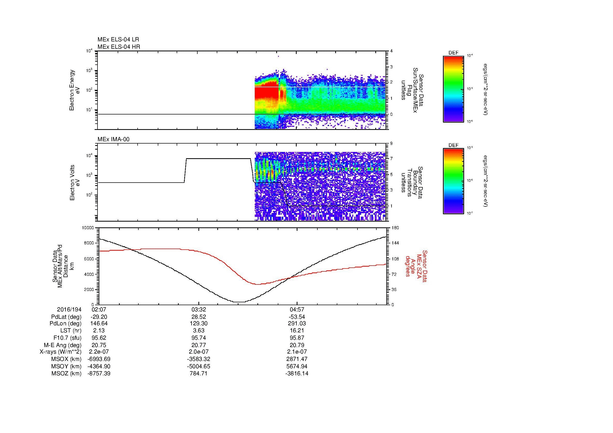The height and width of the screenshot is (433, 613).
Task: Click the PdLat value '-53.54'
Action: click(x=297, y=317)
